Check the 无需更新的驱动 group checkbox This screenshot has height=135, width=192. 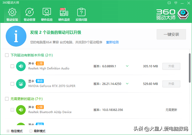click(7, 99)
